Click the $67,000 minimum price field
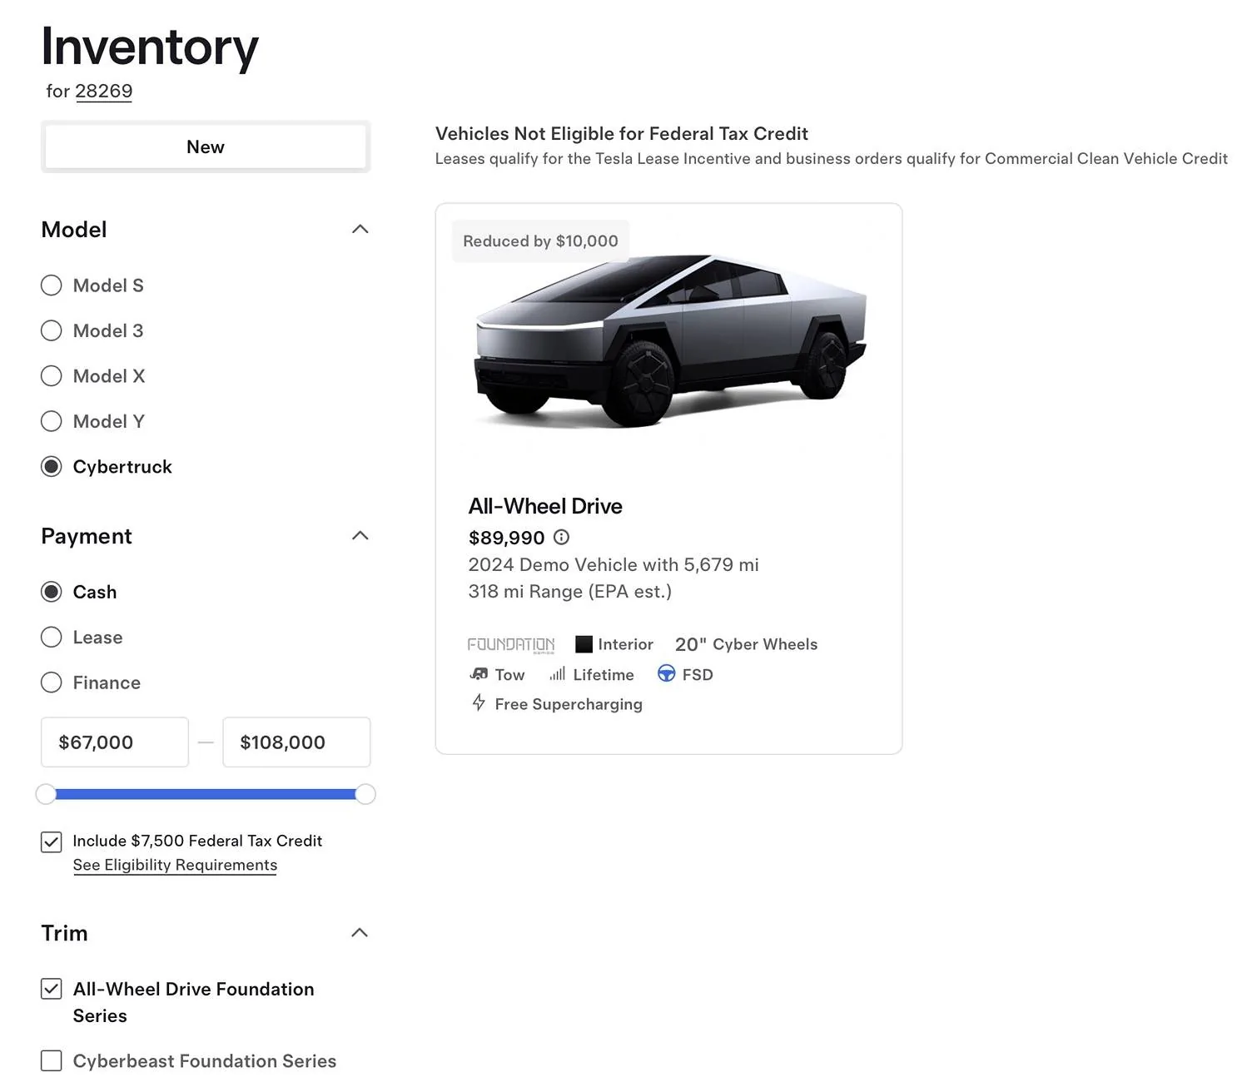 (115, 742)
